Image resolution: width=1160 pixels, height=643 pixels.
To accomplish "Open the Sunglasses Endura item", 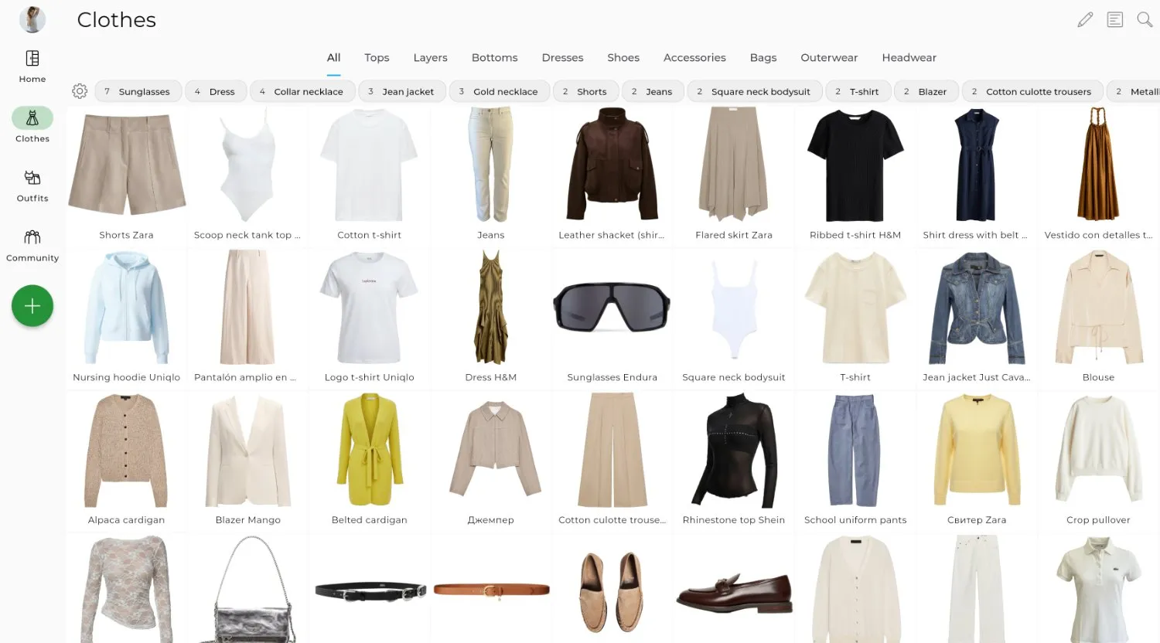I will click(x=612, y=318).
